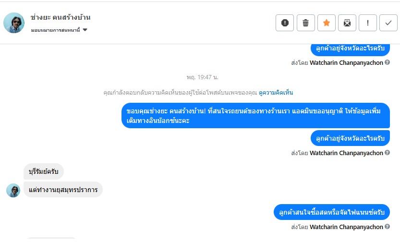Click sender name Watcharin Chanpanyachon under finance message

[346, 227]
